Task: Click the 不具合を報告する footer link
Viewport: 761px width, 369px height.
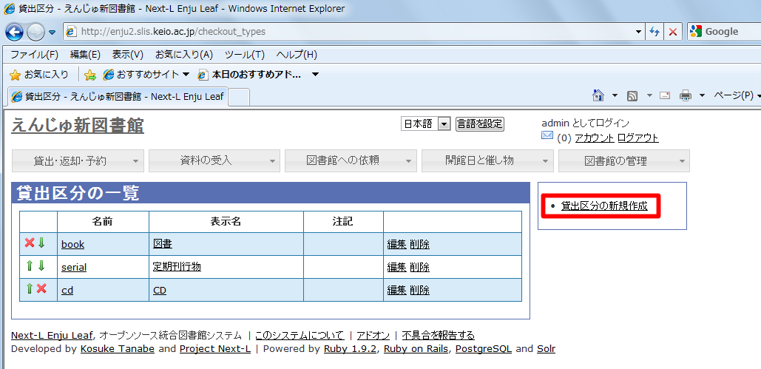Action: (439, 335)
